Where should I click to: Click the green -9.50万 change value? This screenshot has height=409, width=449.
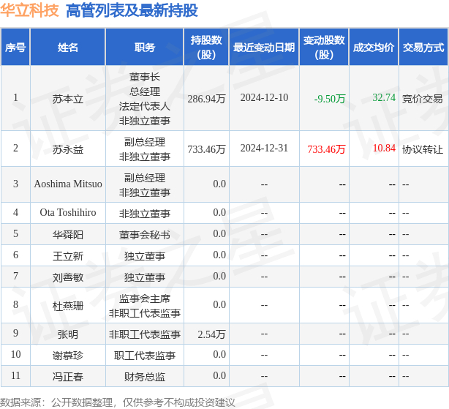330,99
